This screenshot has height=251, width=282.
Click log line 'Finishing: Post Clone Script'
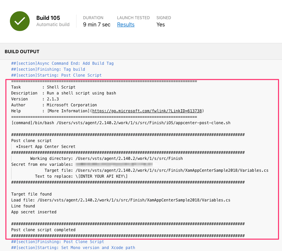tap(57, 242)
